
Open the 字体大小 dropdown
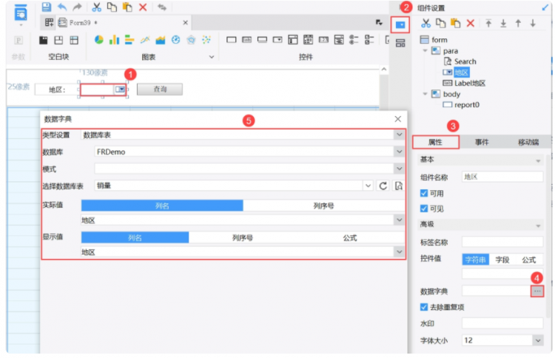click(538, 340)
